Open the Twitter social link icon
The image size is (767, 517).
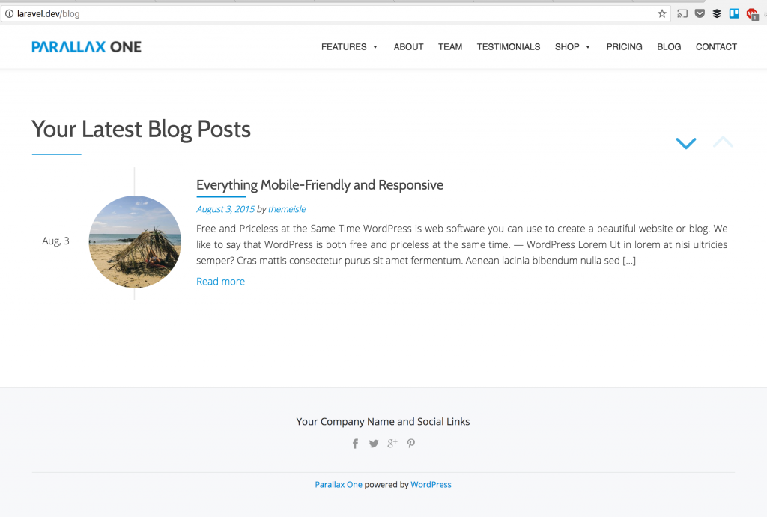click(x=374, y=444)
